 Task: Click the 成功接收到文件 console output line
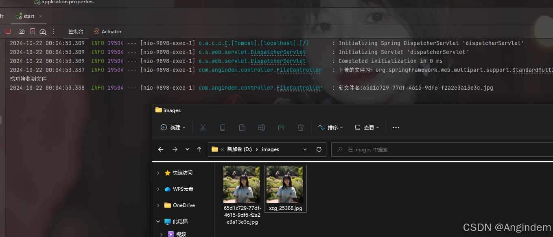point(28,79)
